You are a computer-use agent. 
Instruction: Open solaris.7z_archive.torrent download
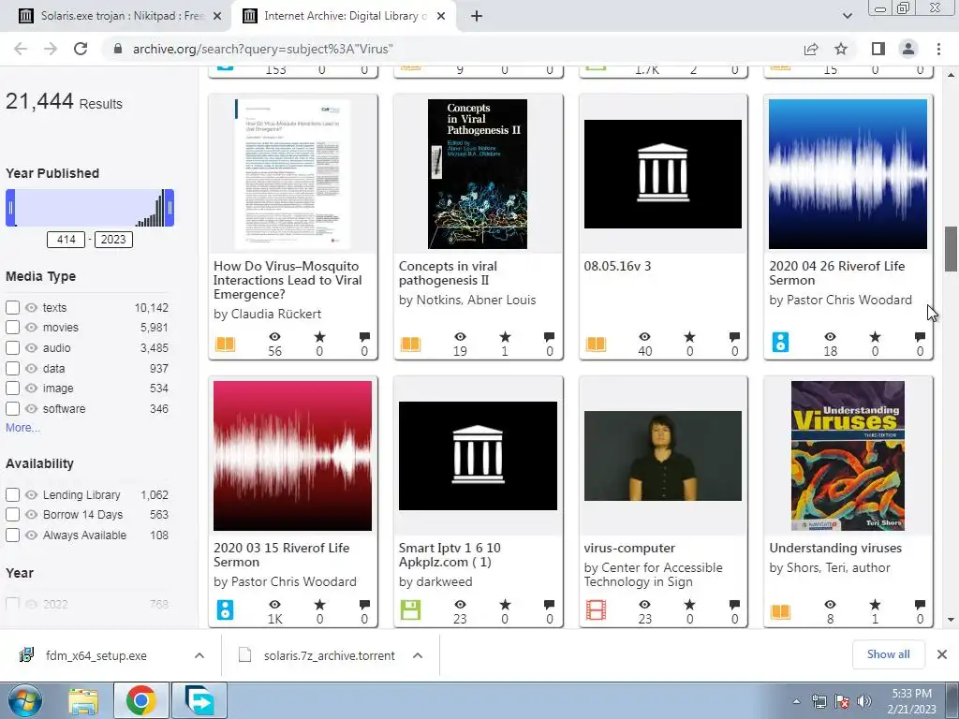(x=329, y=655)
